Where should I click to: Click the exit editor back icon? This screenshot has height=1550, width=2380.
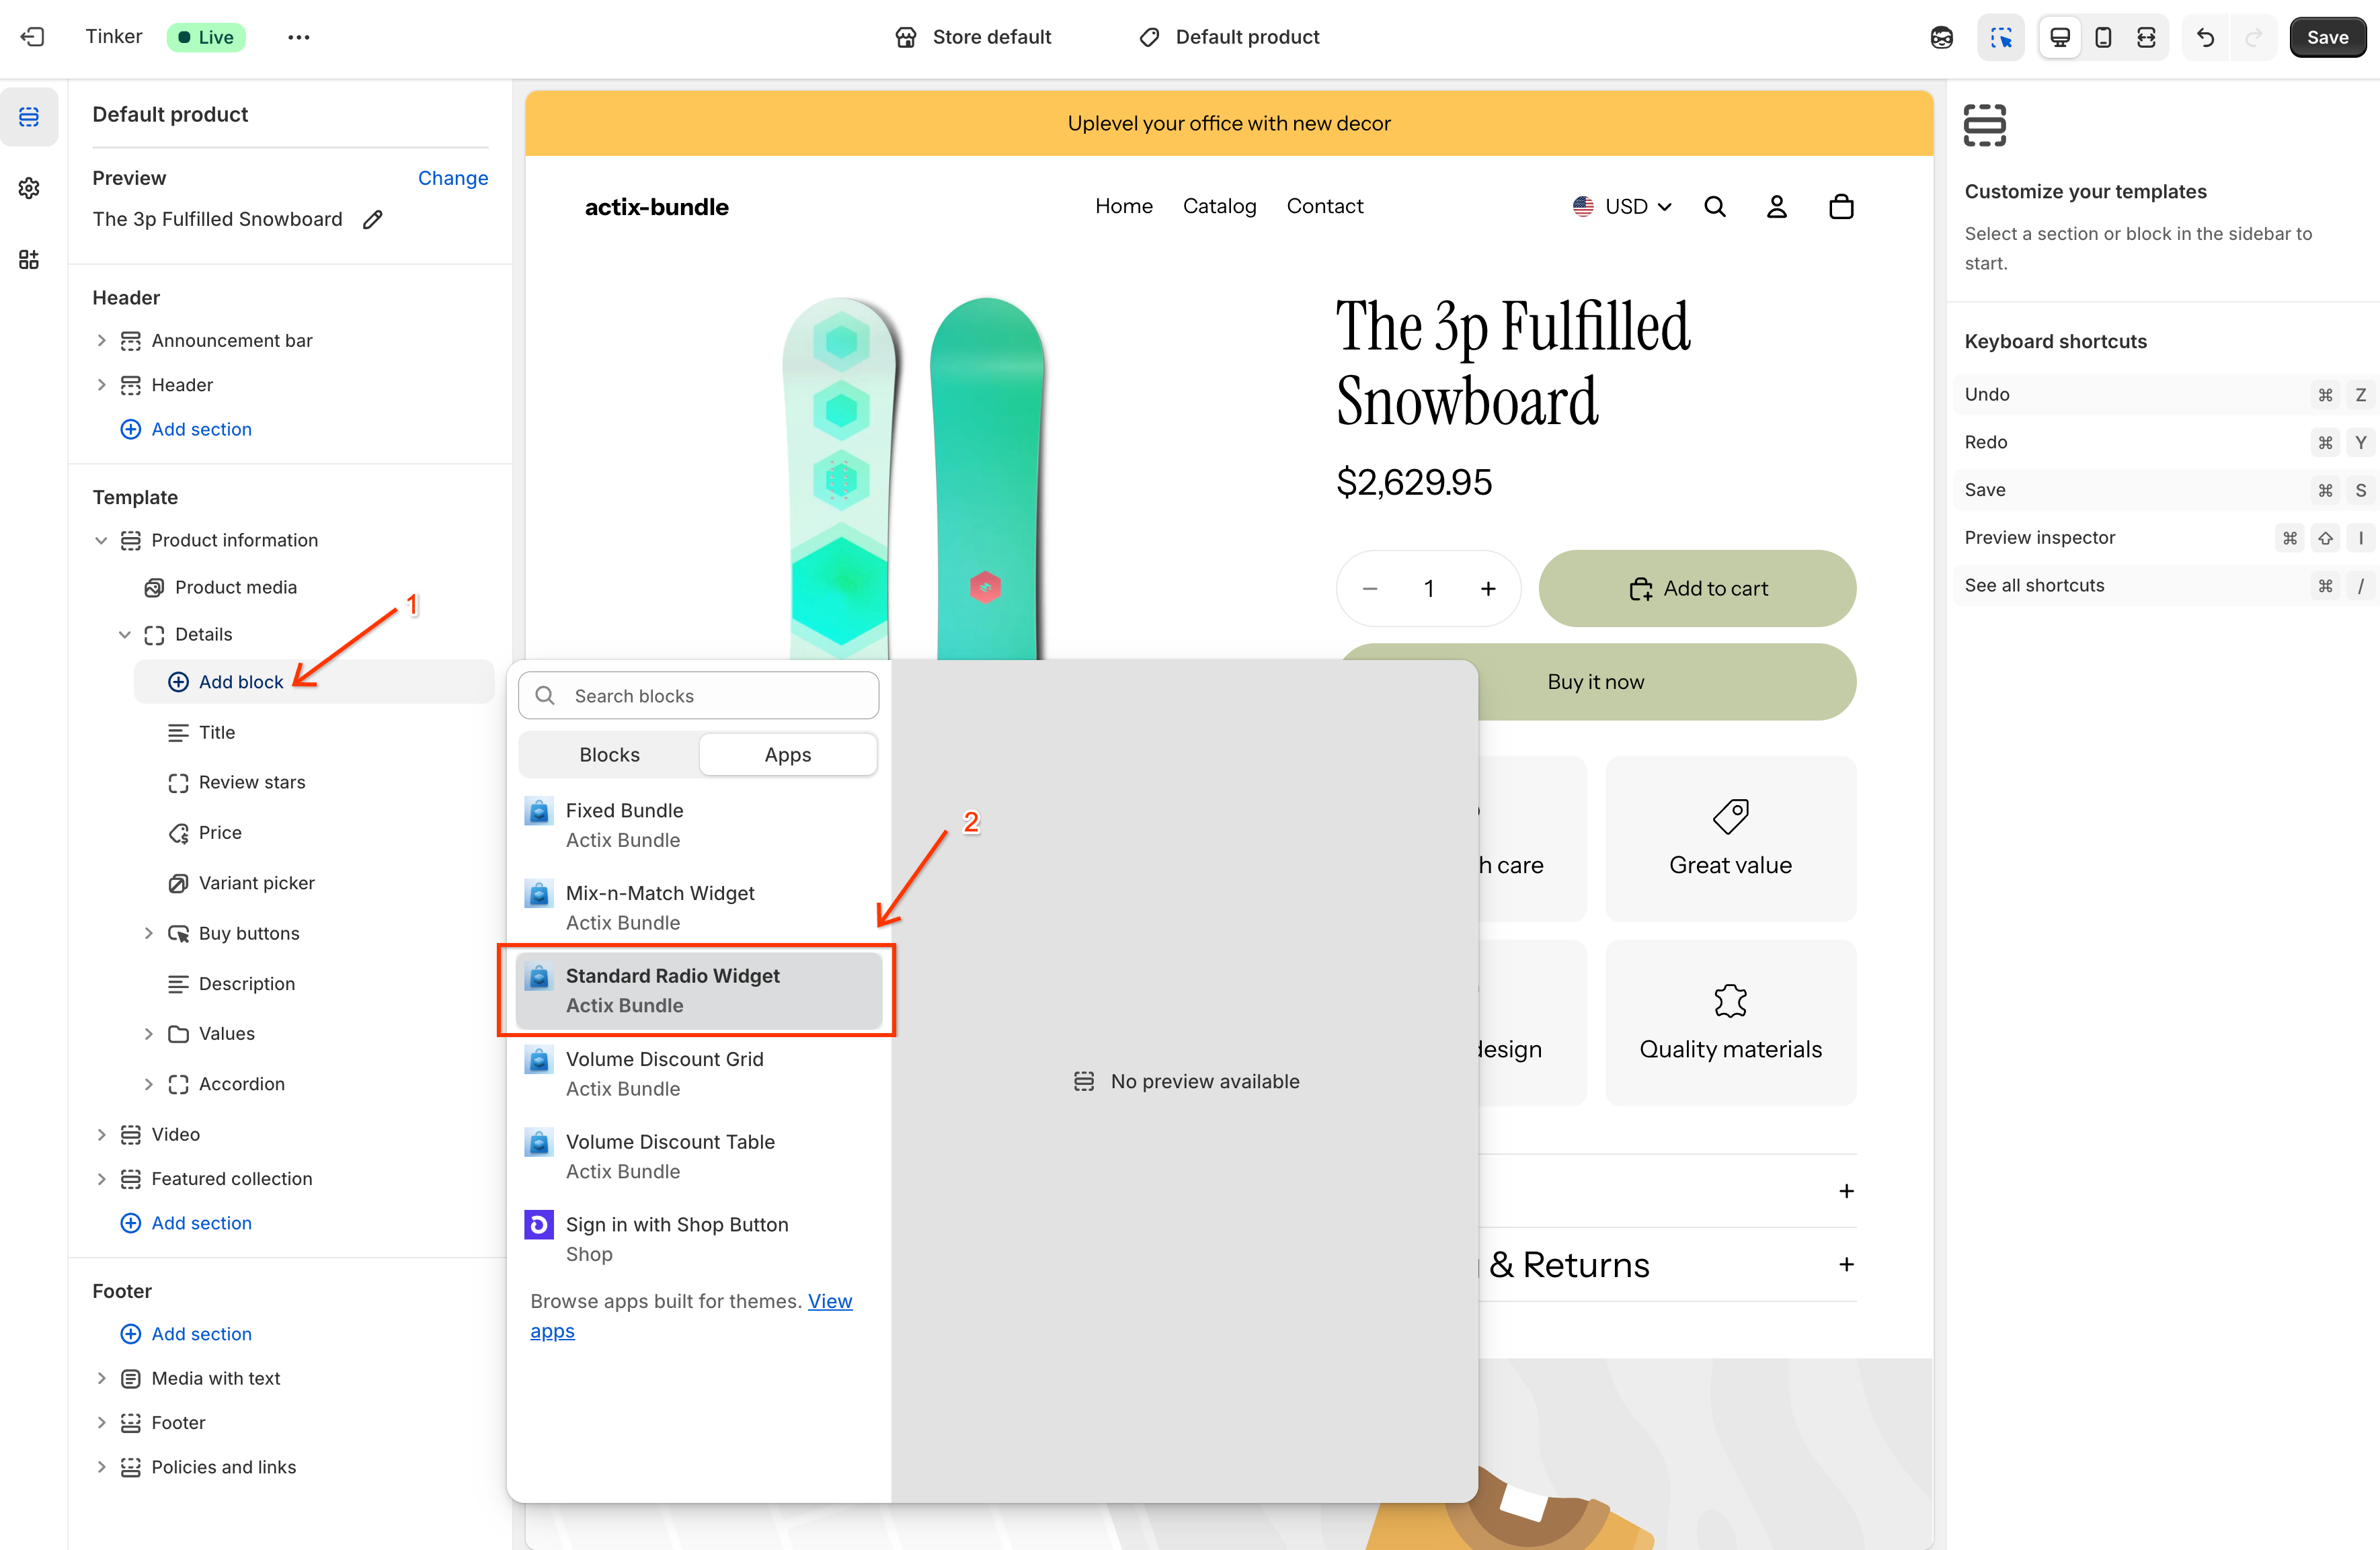pyautogui.click(x=32, y=37)
